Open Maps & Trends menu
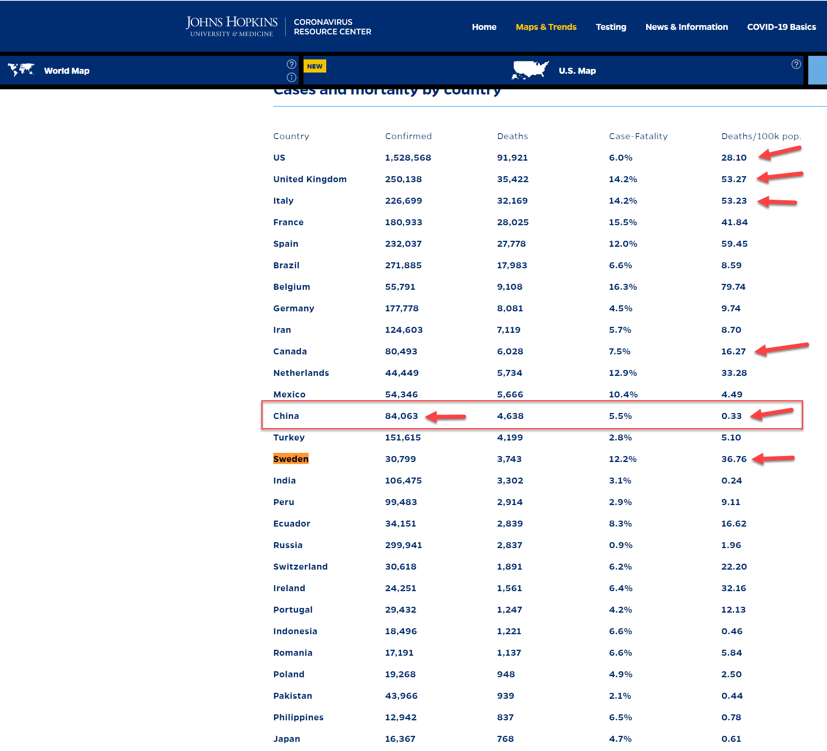The height and width of the screenshot is (751, 827). click(x=546, y=27)
